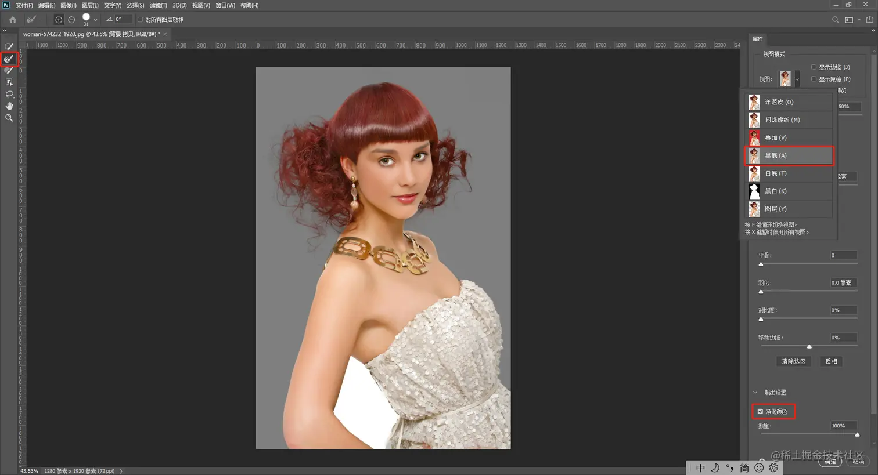Click the 数量 slider handle

[x=857, y=434]
